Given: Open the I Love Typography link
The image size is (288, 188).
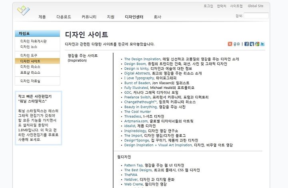Looking at the screenshot, I should tap(139, 78).
